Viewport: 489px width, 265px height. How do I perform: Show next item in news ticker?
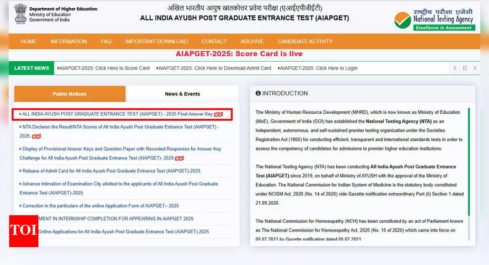[x=475, y=68]
